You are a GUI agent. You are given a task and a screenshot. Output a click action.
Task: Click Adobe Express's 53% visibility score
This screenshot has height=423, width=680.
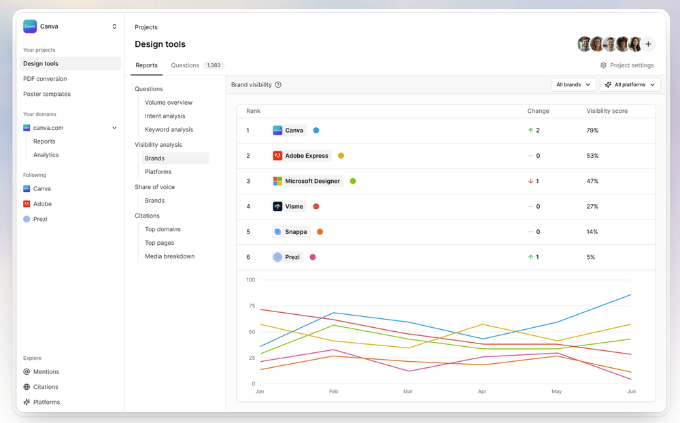coord(592,156)
